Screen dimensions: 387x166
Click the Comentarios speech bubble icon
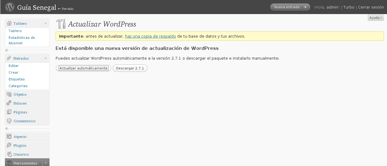point(9,121)
